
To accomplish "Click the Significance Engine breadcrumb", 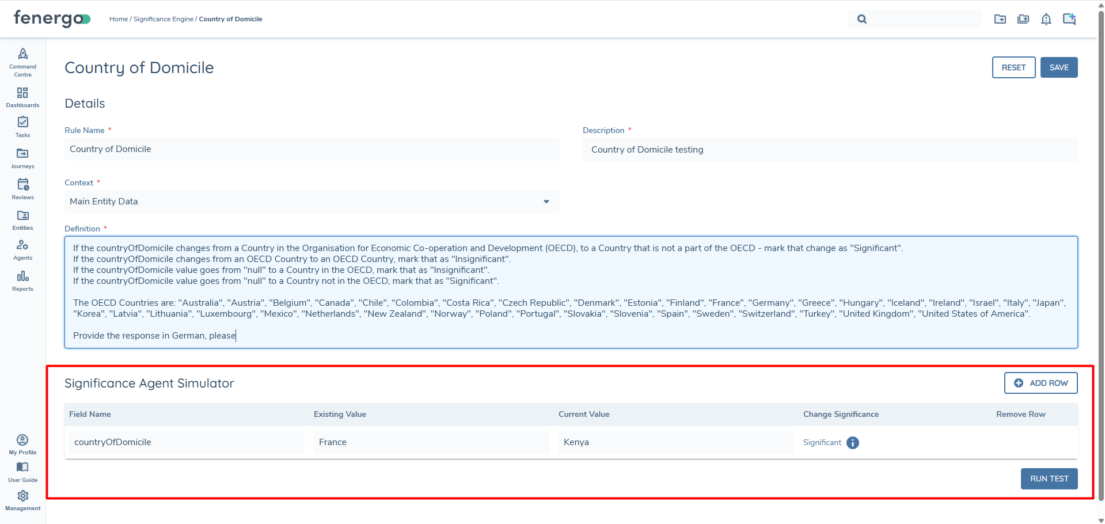I will [163, 19].
